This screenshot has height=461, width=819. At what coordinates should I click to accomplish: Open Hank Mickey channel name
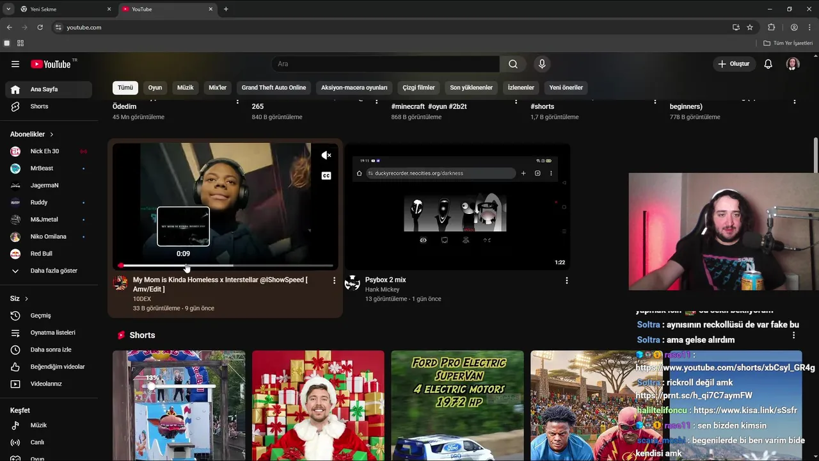pyautogui.click(x=382, y=289)
